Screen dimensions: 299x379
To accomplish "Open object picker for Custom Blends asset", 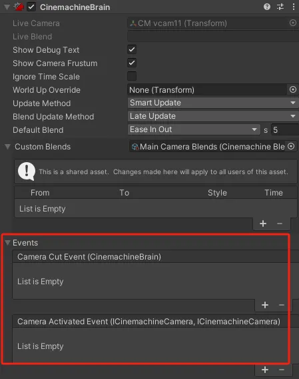I will [291, 147].
